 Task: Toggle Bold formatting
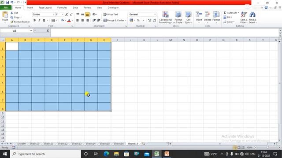(34, 21)
